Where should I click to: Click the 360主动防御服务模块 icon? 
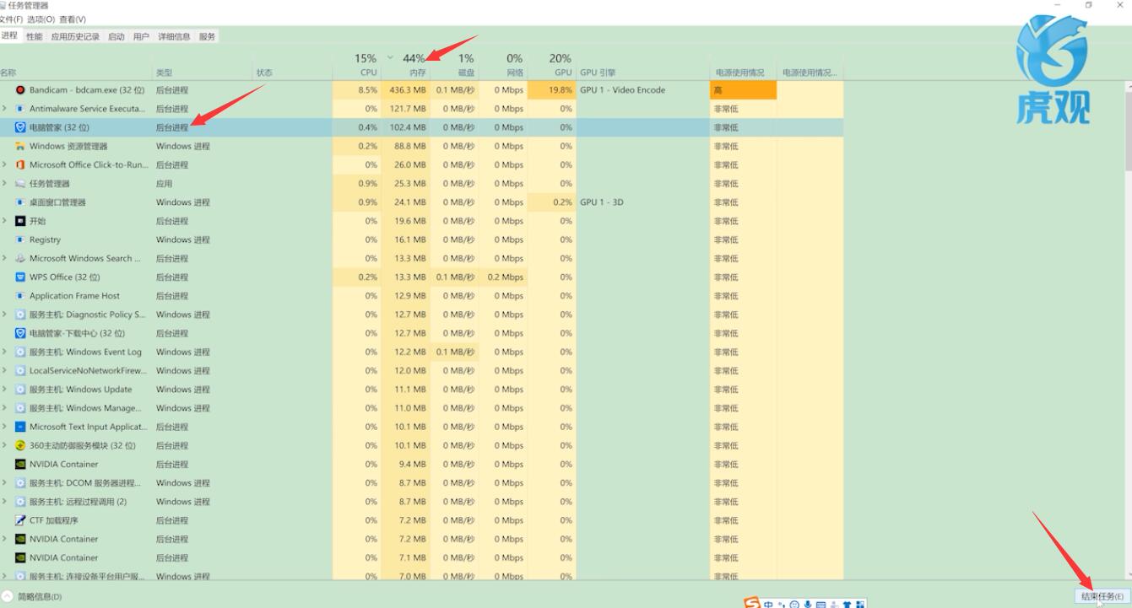(x=20, y=445)
